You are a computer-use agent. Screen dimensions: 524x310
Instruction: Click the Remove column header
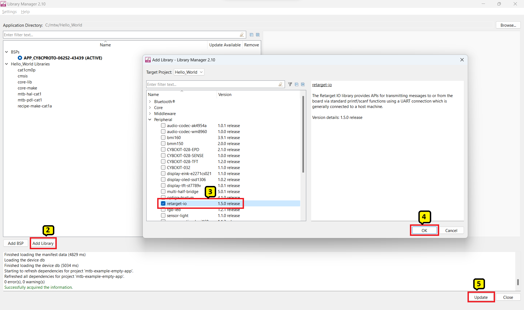click(x=251, y=45)
